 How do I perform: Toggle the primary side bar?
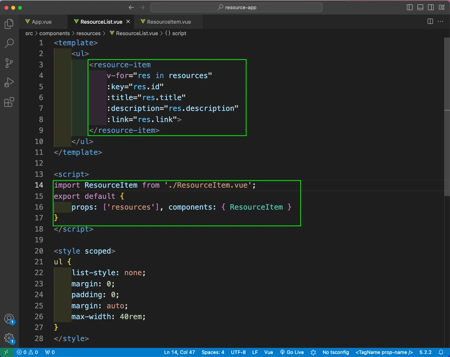point(410,7)
